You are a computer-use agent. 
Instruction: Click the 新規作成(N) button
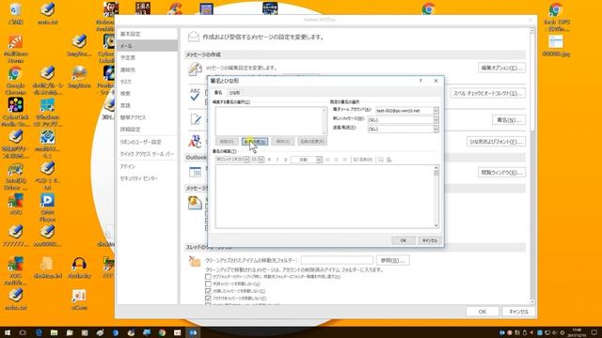coord(255,142)
